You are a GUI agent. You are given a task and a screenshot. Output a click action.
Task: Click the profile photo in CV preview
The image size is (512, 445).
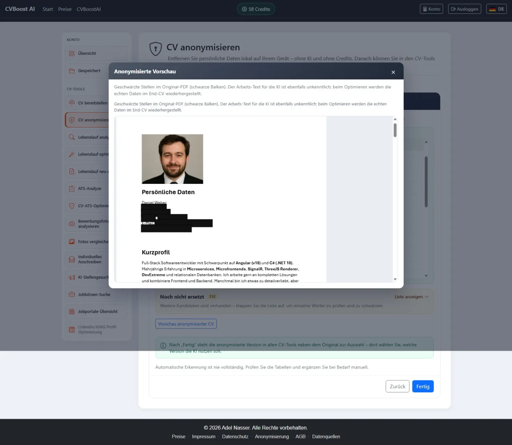click(172, 159)
